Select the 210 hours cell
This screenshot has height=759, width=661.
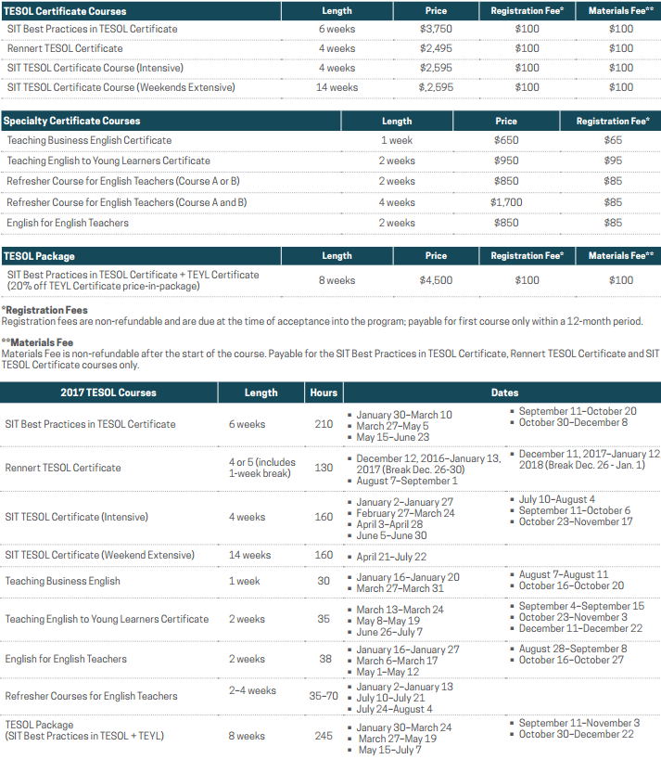pos(324,424)
